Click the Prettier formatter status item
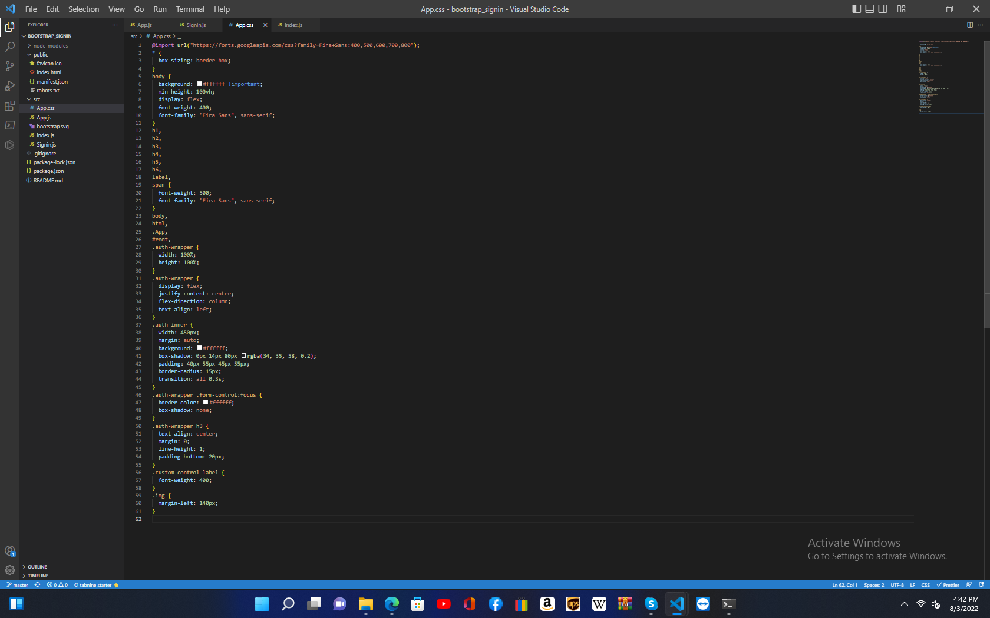Viewport: 990px width, 618px height. point(948,585)
